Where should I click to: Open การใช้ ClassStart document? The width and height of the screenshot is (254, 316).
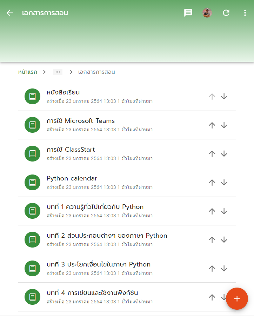click(x=71, y=150)
